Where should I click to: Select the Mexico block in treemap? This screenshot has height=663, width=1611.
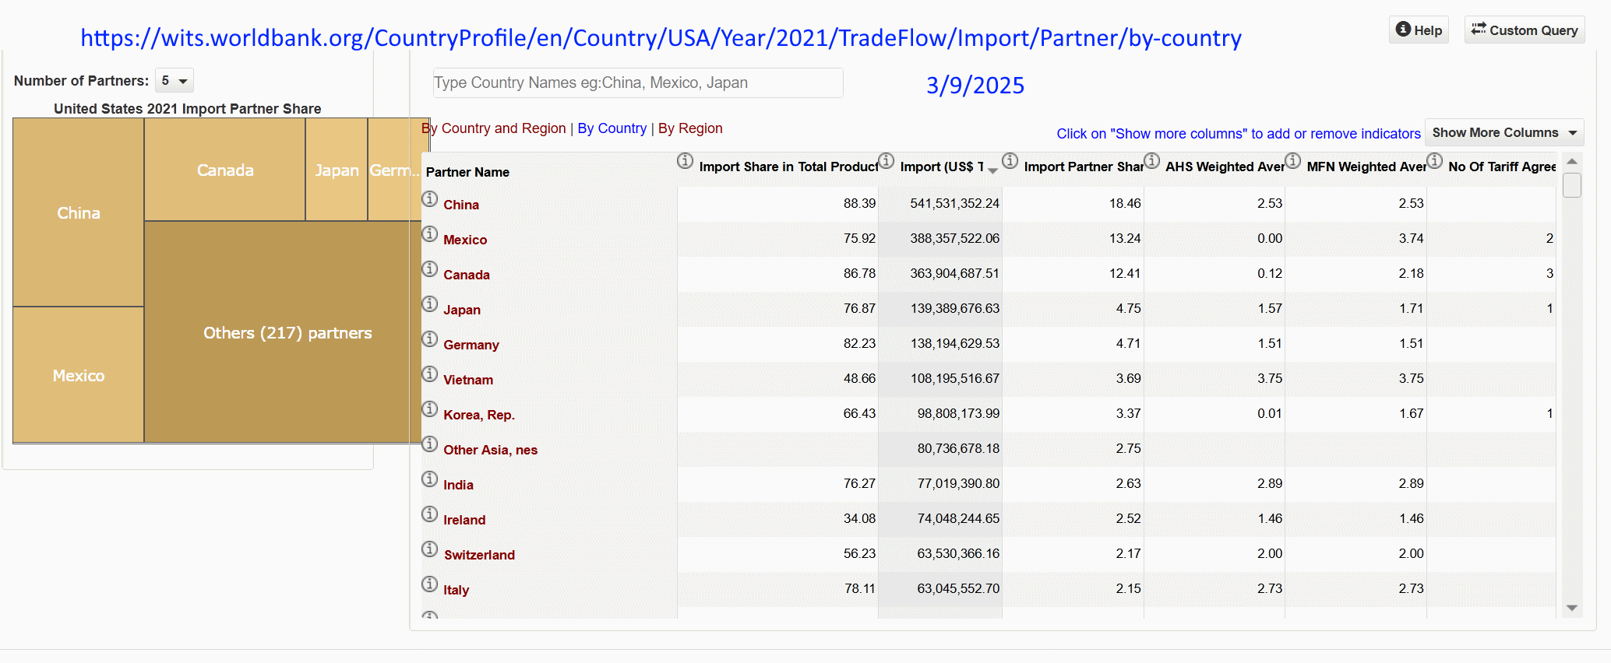pyautogui.click(x=79, y=375)
